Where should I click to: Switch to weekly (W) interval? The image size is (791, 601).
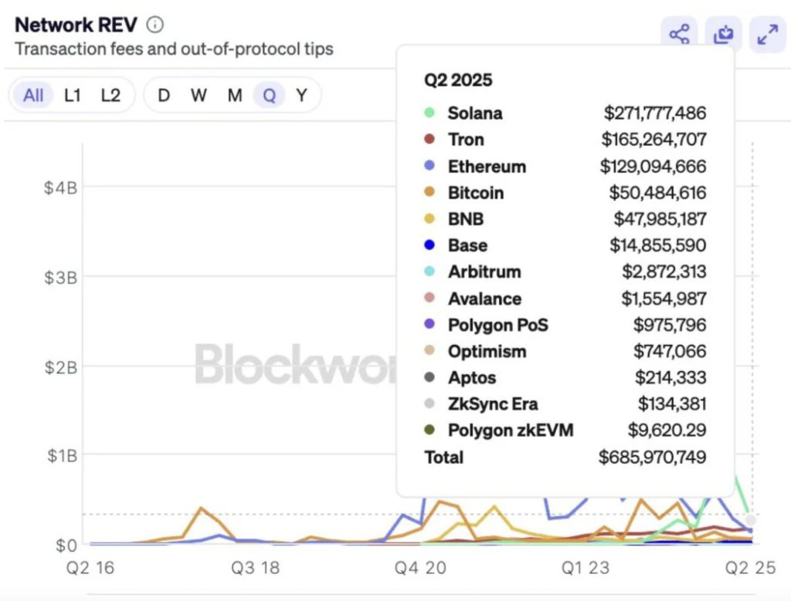[x=199, y=95]
